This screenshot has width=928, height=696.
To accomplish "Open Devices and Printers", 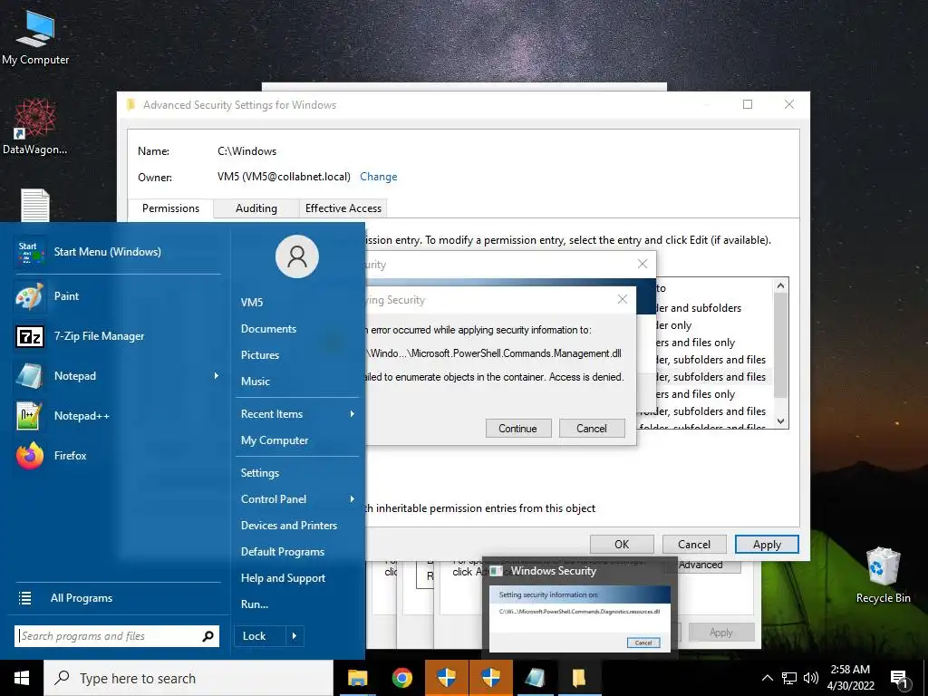I will click(x=289, y=526).
